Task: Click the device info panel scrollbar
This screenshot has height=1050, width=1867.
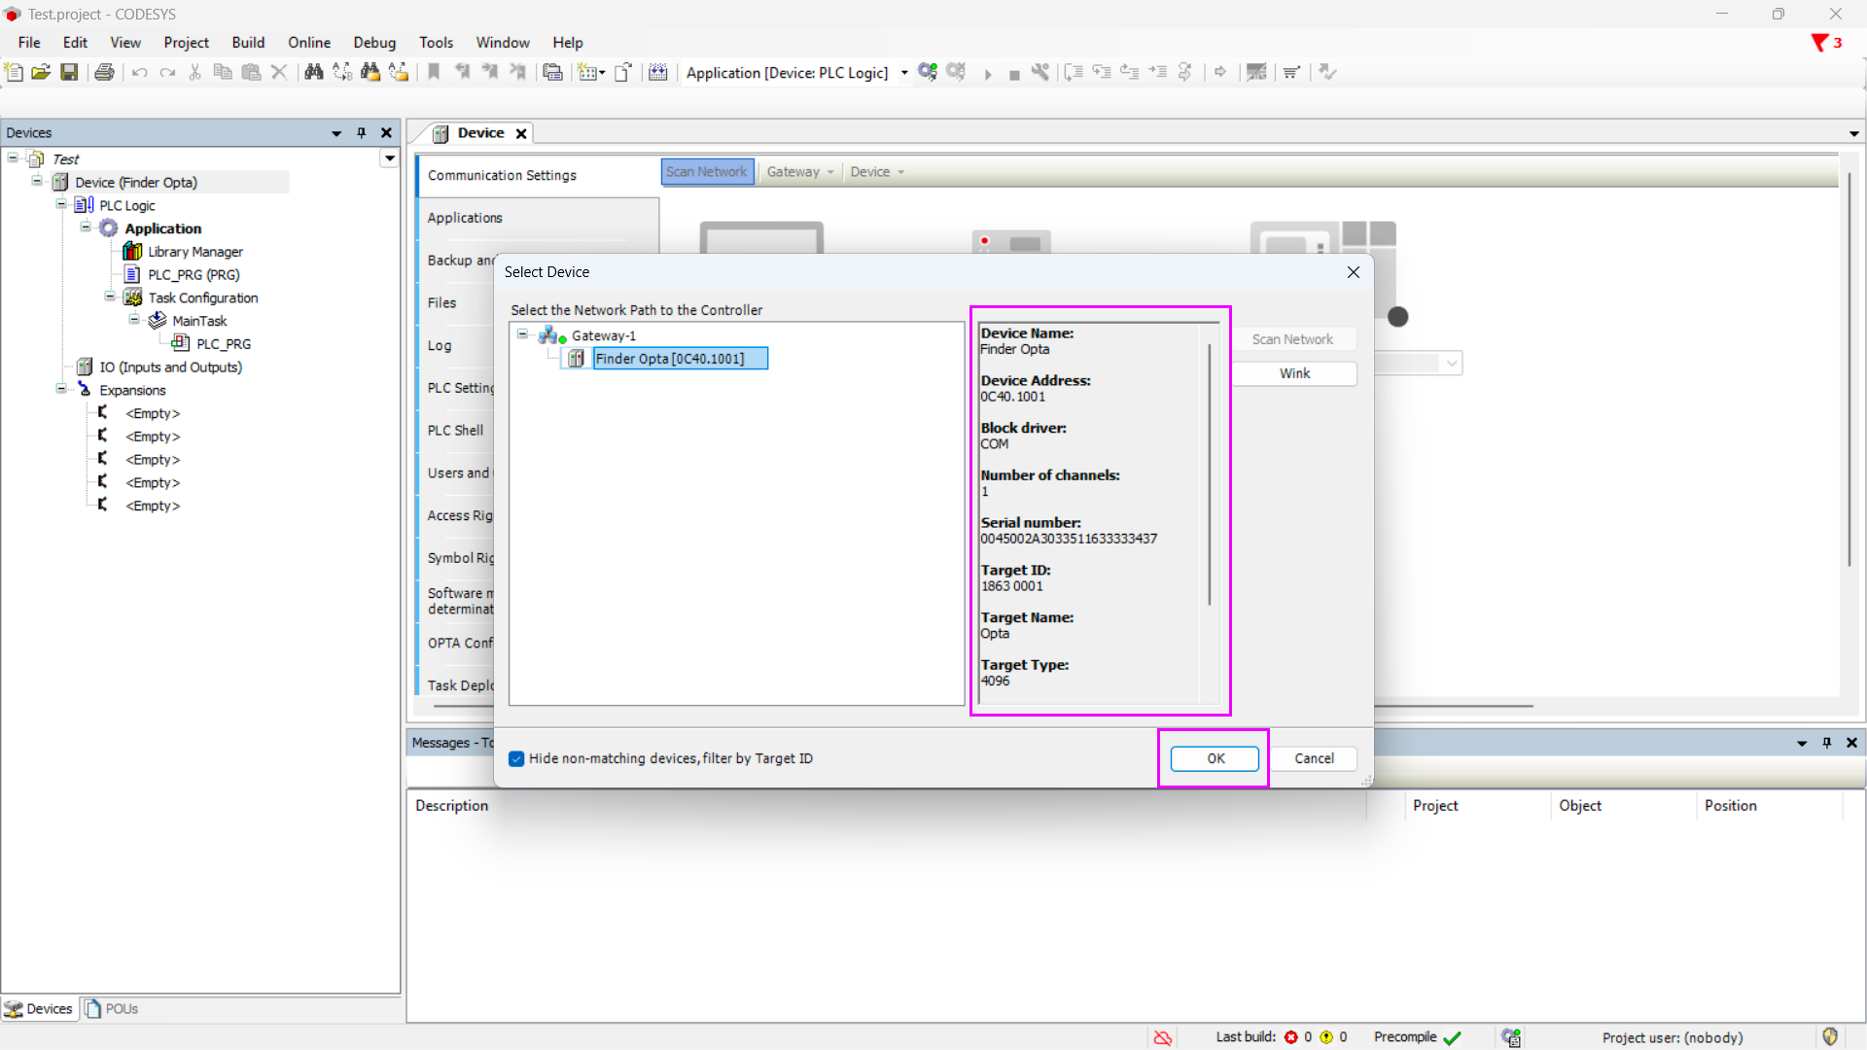Action: 1209,476
